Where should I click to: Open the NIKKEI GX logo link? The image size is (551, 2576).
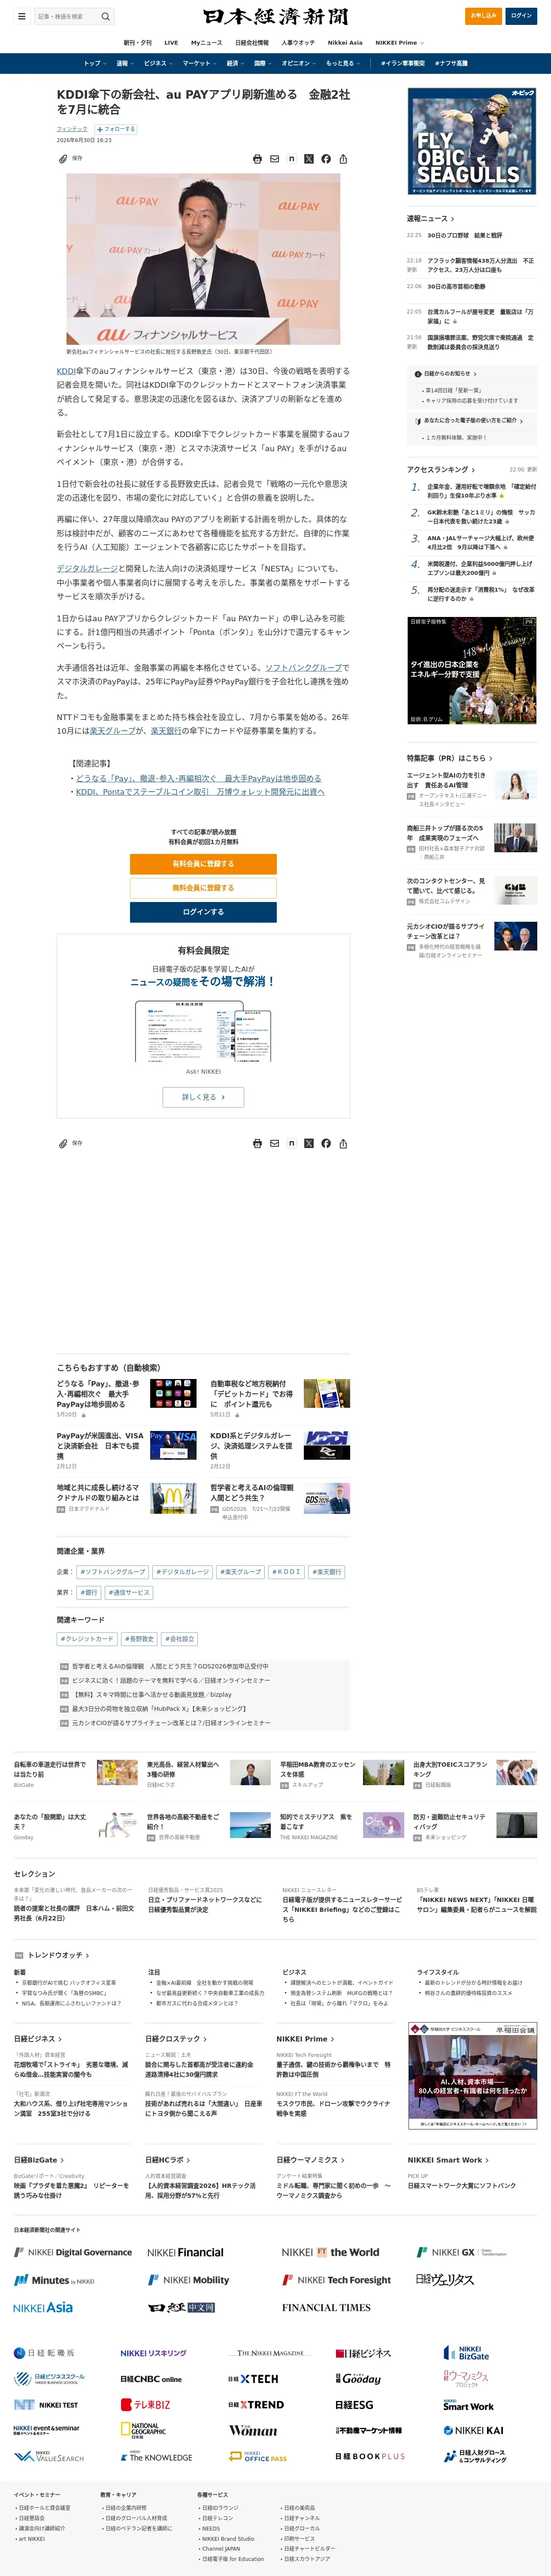coord(461,2252)
